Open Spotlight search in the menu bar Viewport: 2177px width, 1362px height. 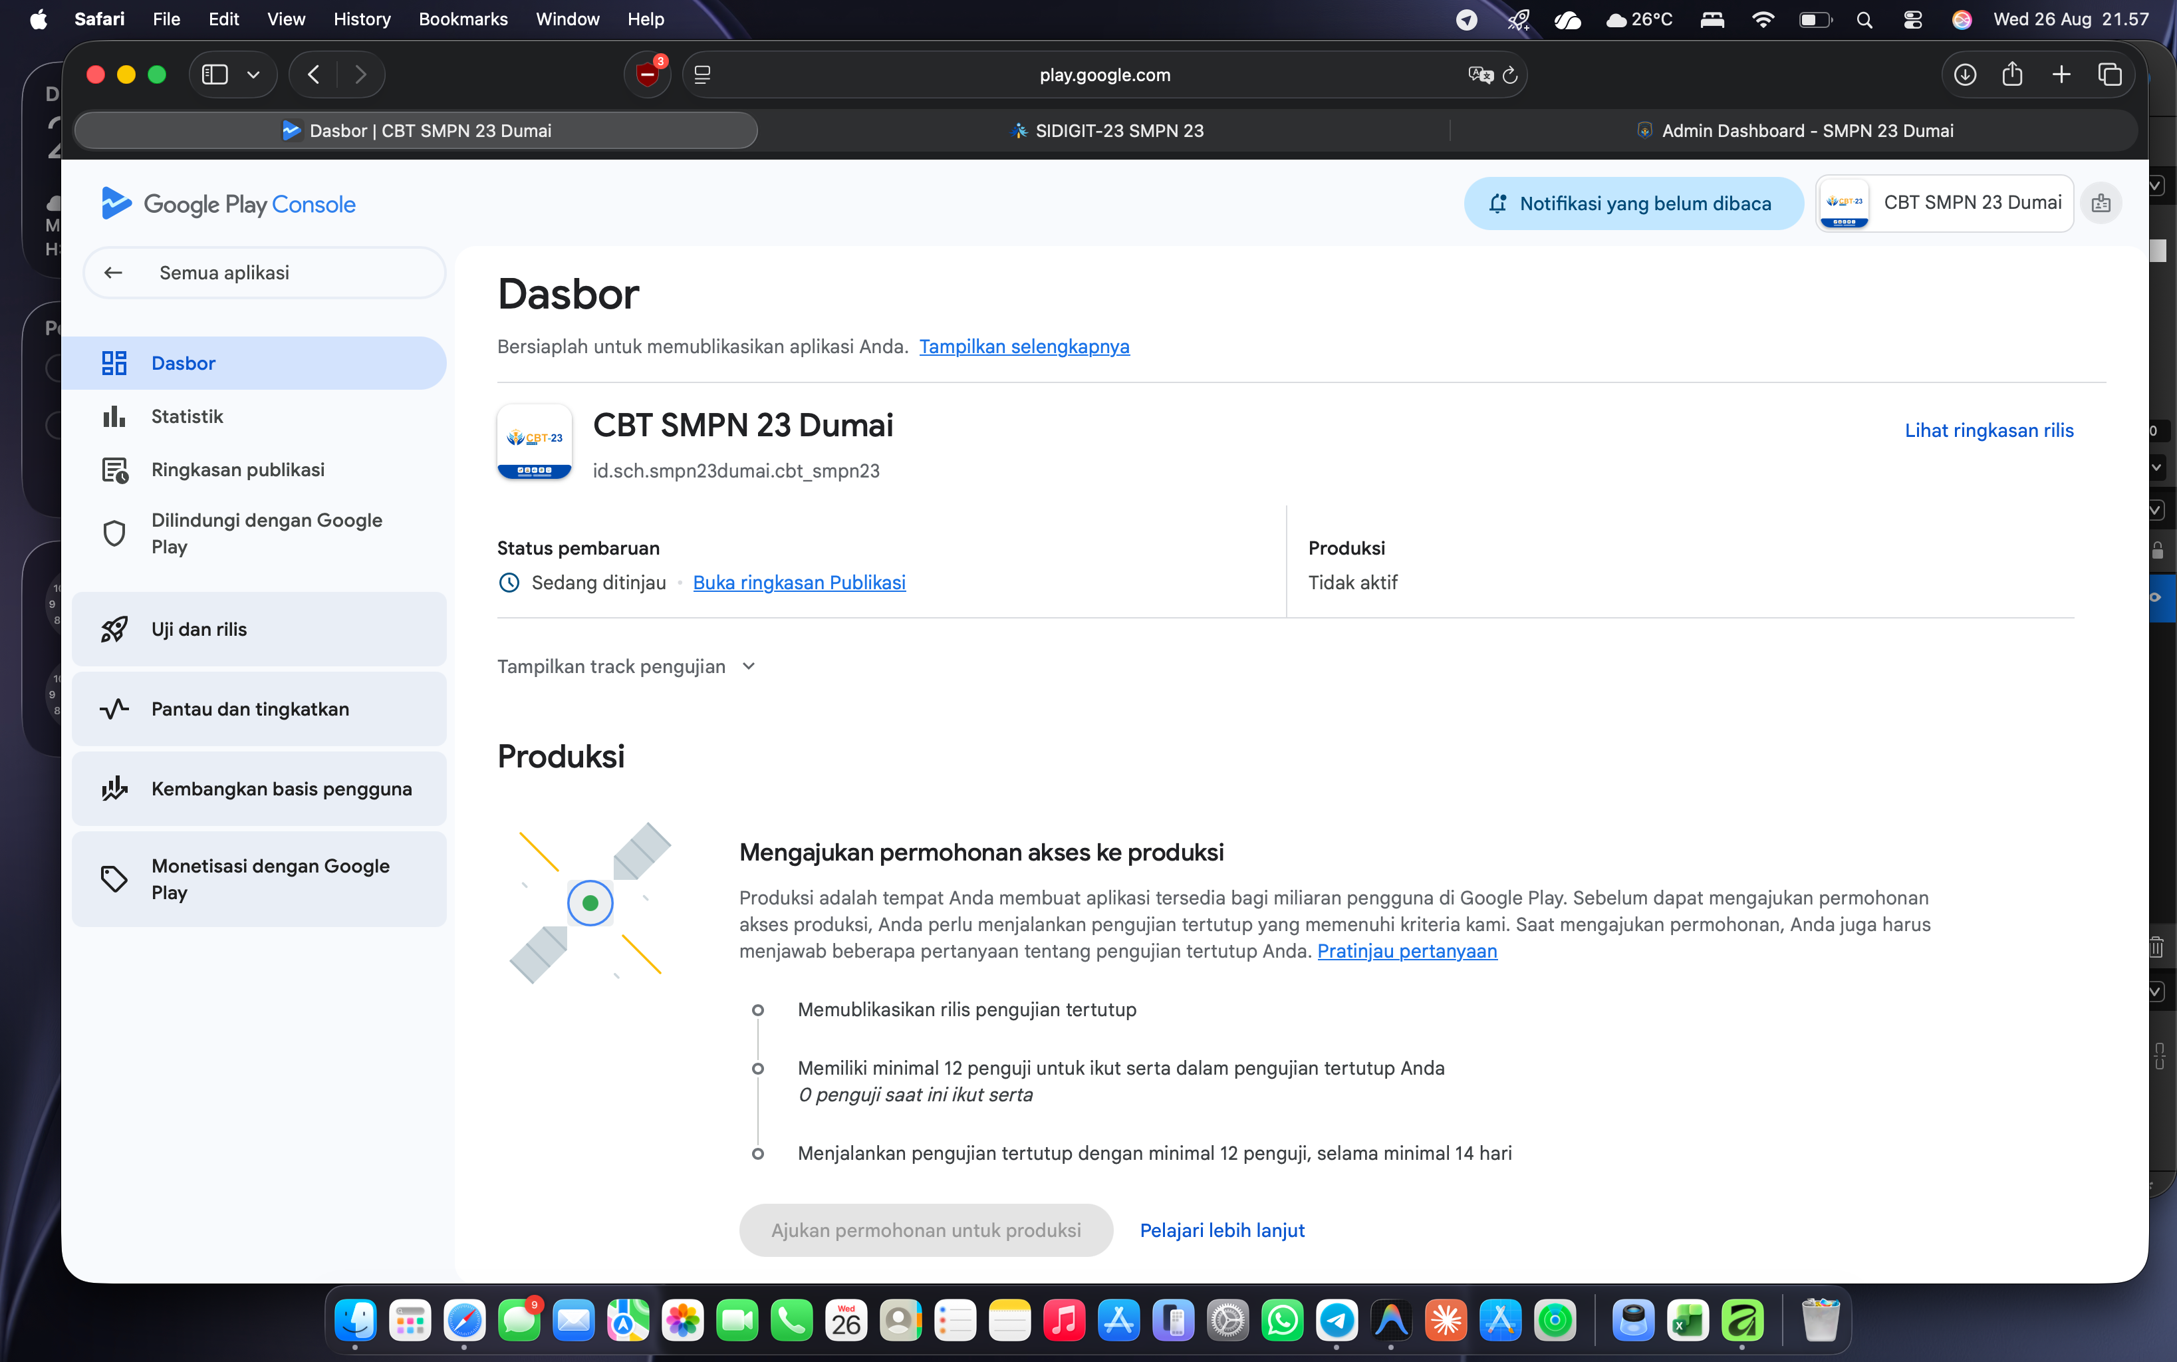[x=1864, y=19]
